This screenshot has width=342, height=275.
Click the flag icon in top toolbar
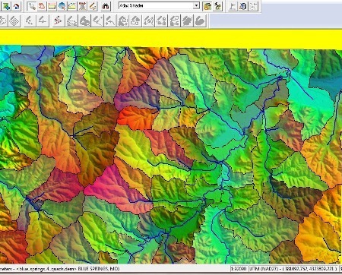[233, 6]
